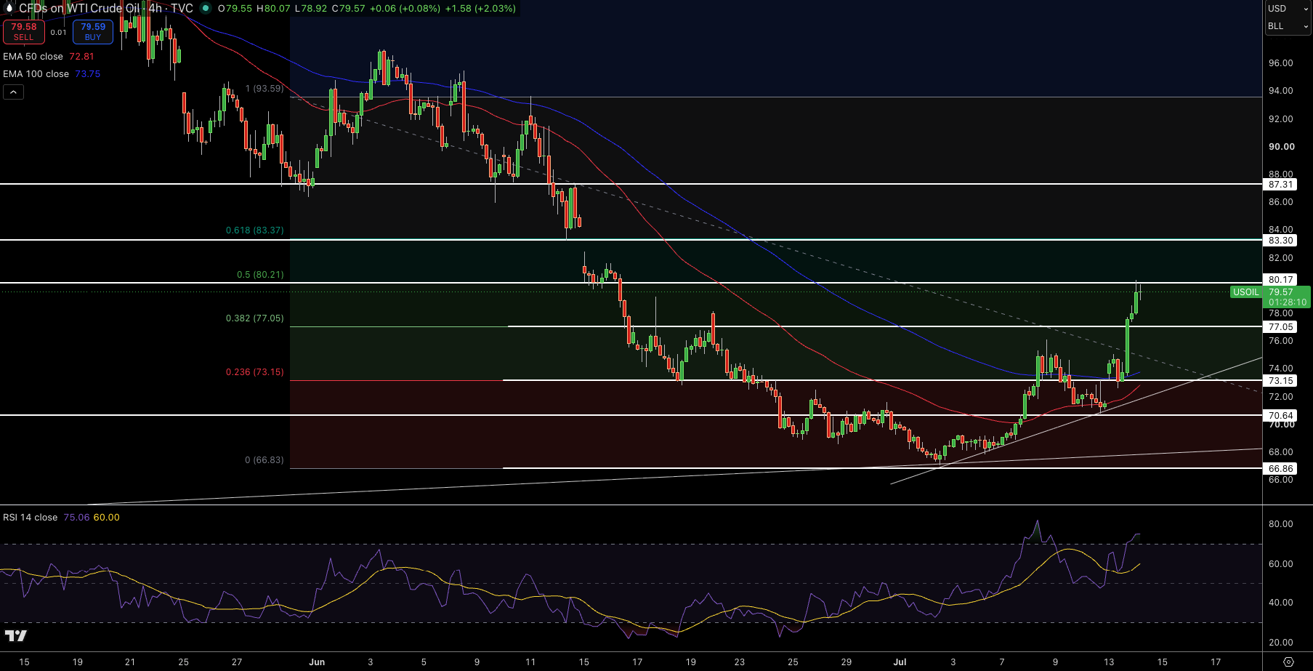Click the 77.05 price tag on axis
The width and height of the screenshot is (1313, 671).
(1280, 327)
